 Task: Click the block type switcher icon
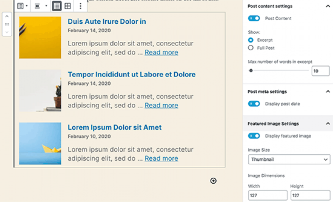point(22,6)
